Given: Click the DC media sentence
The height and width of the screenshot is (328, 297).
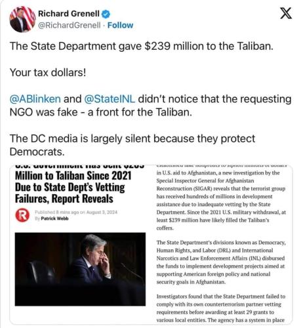Looking at the screenshot, I should pos(132,145).
